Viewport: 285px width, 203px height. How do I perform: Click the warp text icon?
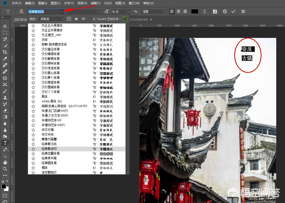click(x=205, y=11)
